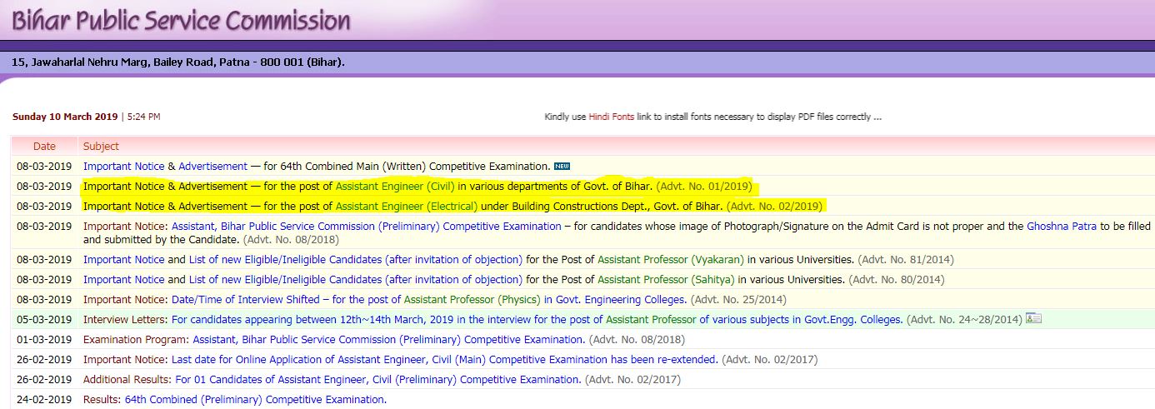The width and height of the screenshot is (1155, 409).
Task: Click the (Advt. No. 81/2014) text
Action: tap(906, 259)
